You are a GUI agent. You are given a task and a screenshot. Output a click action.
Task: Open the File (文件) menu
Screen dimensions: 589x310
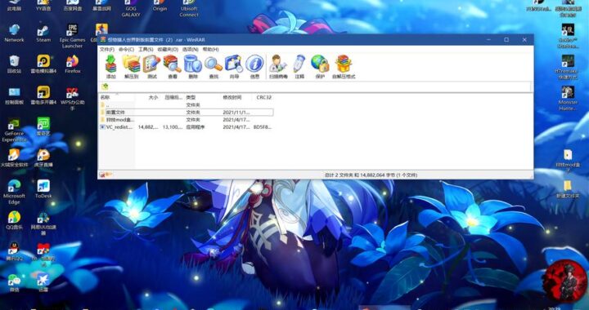pos(107,50)
